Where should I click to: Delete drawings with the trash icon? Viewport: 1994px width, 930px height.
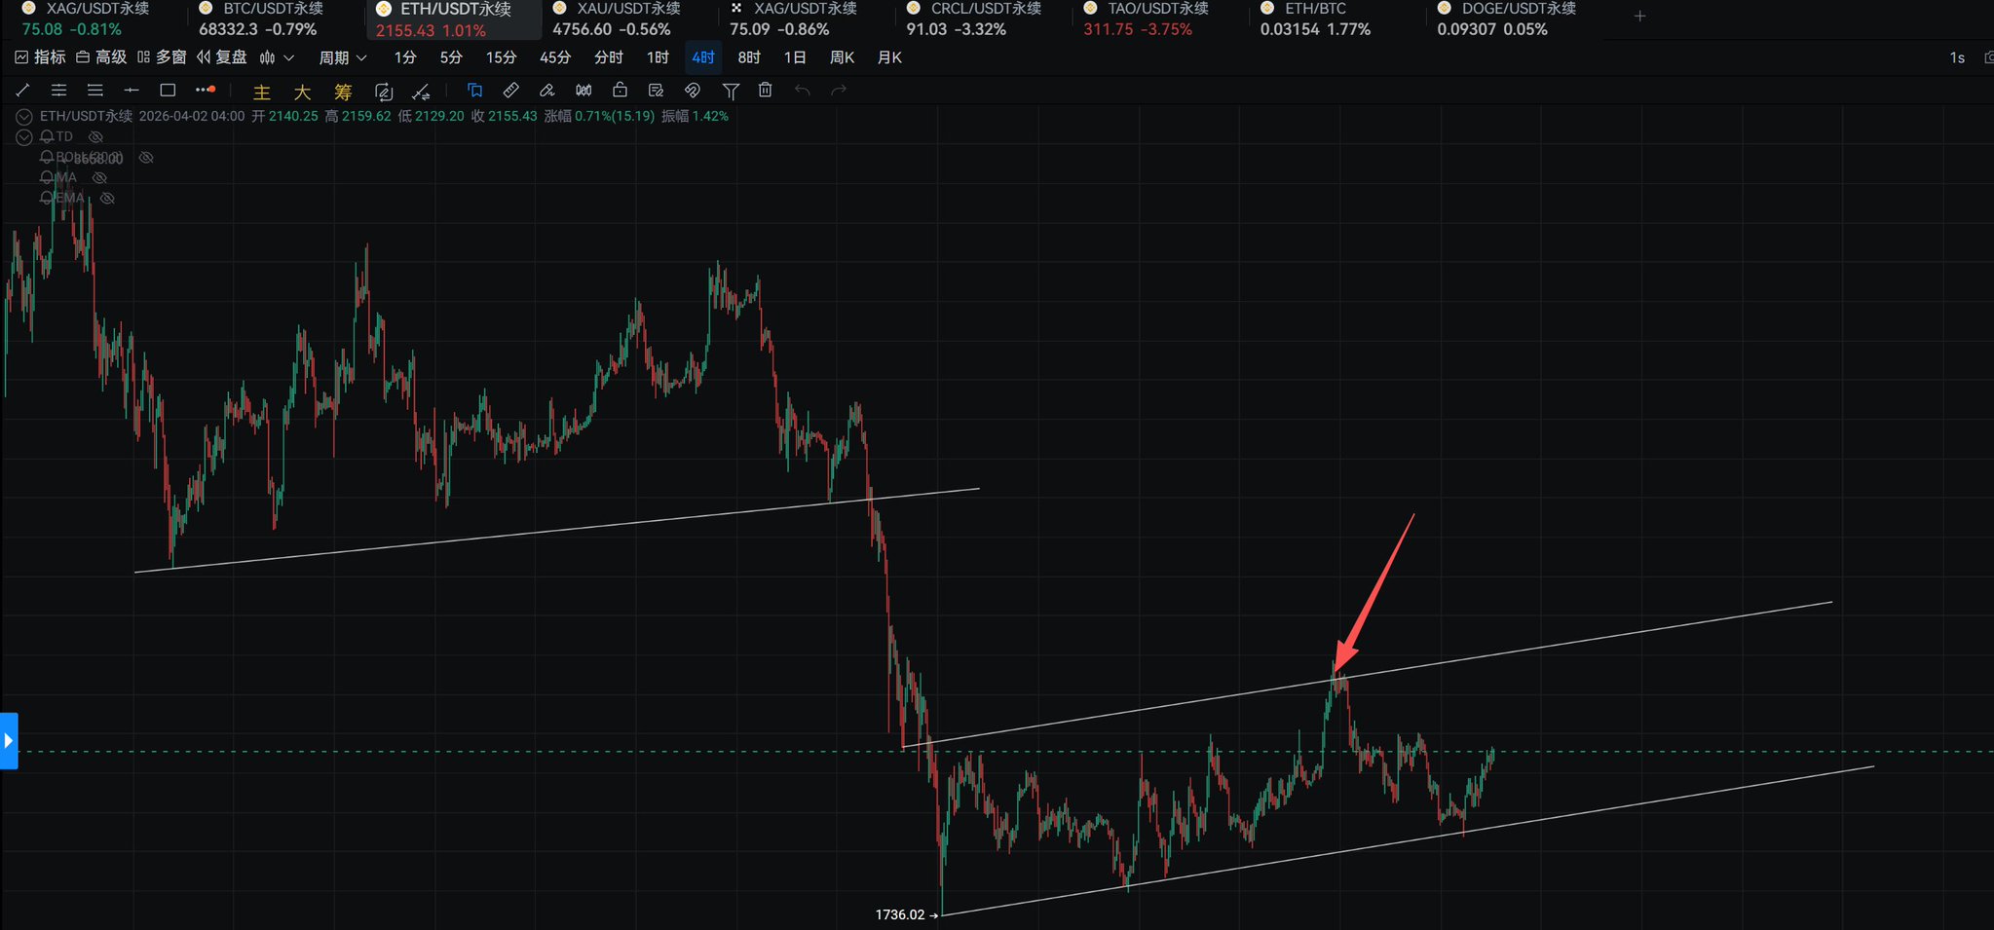766,90
